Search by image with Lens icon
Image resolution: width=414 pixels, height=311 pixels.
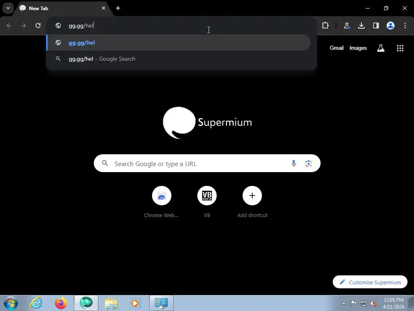point(308,164)
